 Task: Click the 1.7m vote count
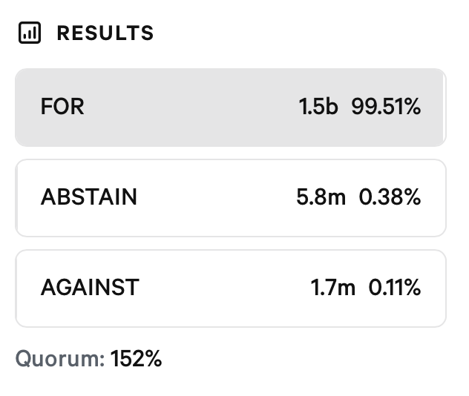pyautogui.click(x=333, y=288)
